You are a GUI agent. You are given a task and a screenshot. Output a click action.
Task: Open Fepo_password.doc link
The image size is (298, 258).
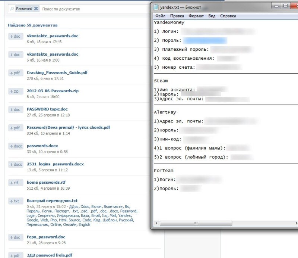46,237
